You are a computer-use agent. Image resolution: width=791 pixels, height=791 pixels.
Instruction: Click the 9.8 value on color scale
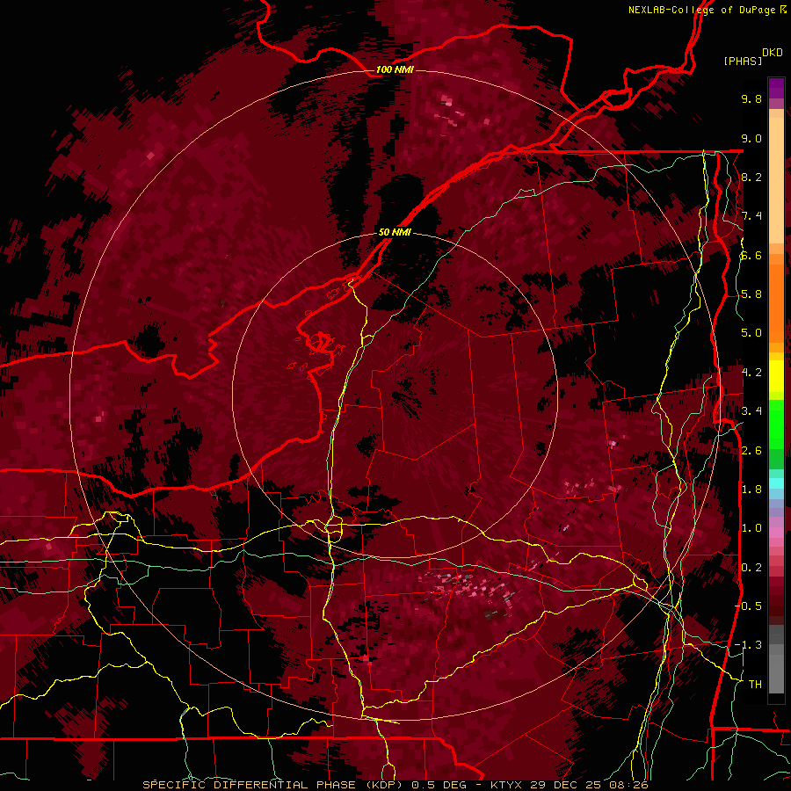(751, 98)
